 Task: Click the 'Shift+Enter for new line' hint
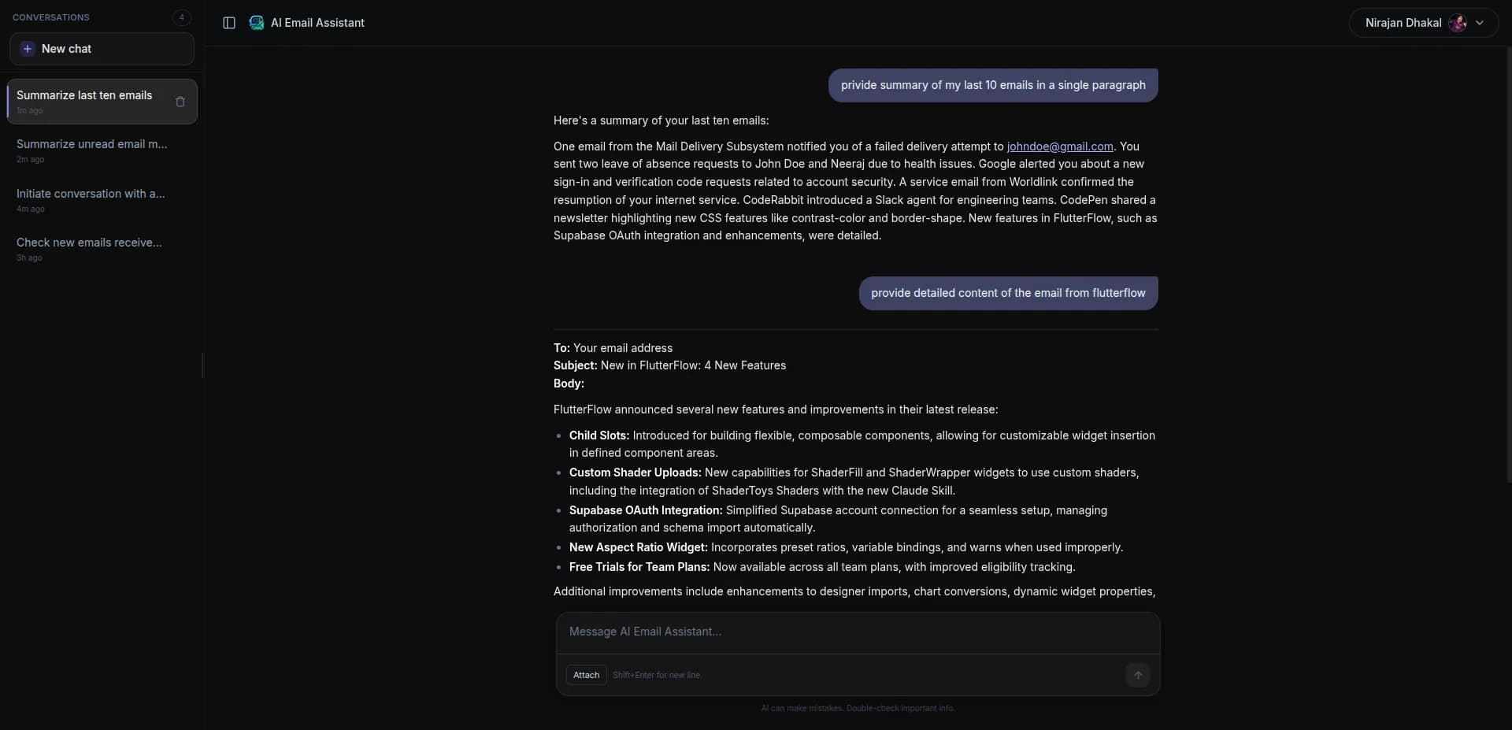pos(656,675)
